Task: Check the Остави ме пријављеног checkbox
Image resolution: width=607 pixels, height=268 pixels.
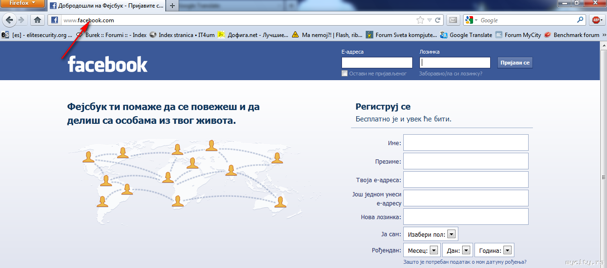Action: [344, 74]
